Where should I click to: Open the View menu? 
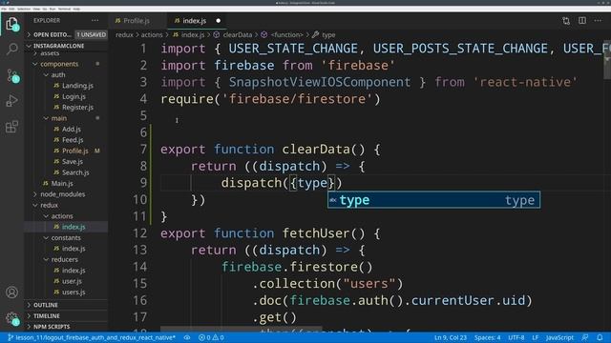click(36, 9)
